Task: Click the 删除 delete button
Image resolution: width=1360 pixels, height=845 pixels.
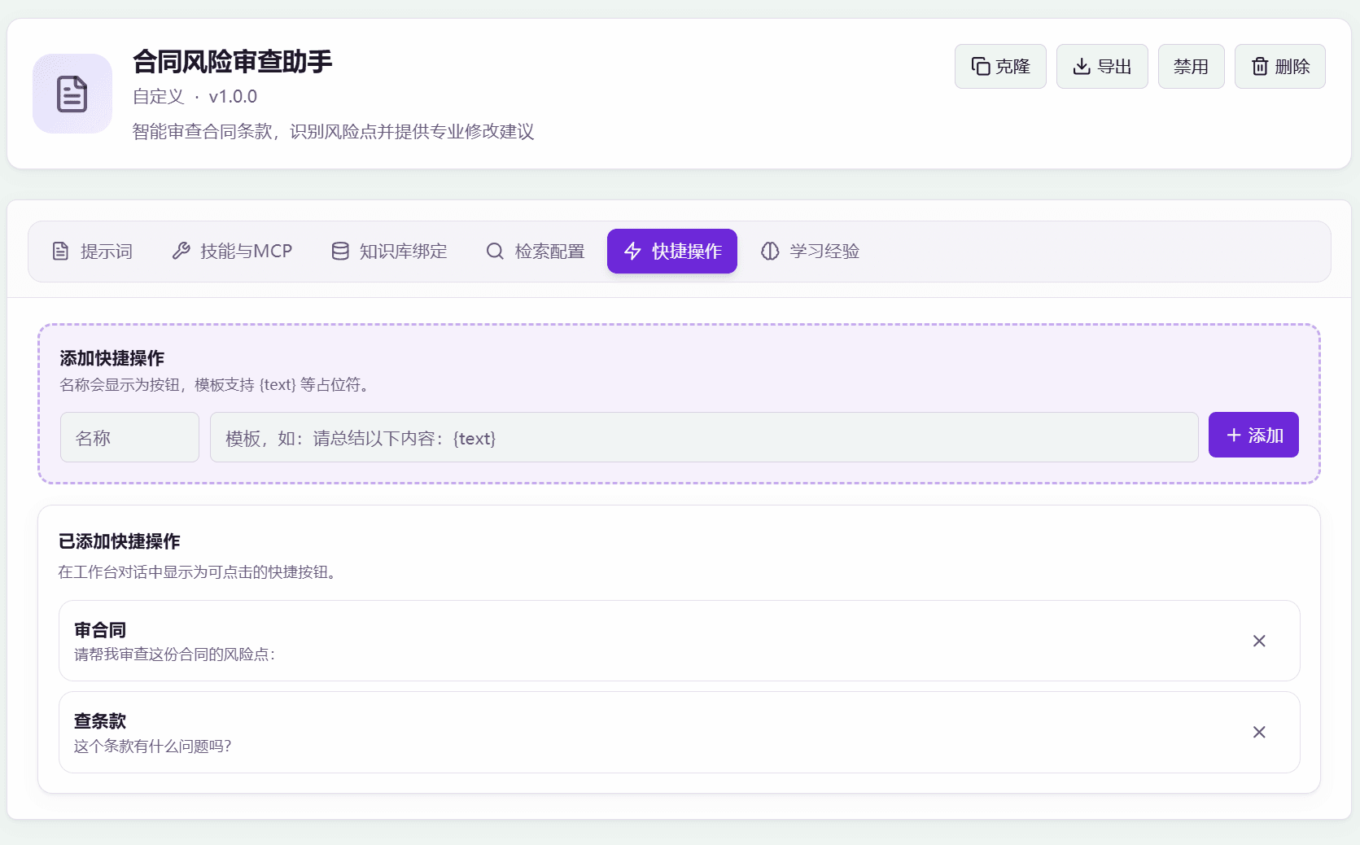Action: 1279,67
